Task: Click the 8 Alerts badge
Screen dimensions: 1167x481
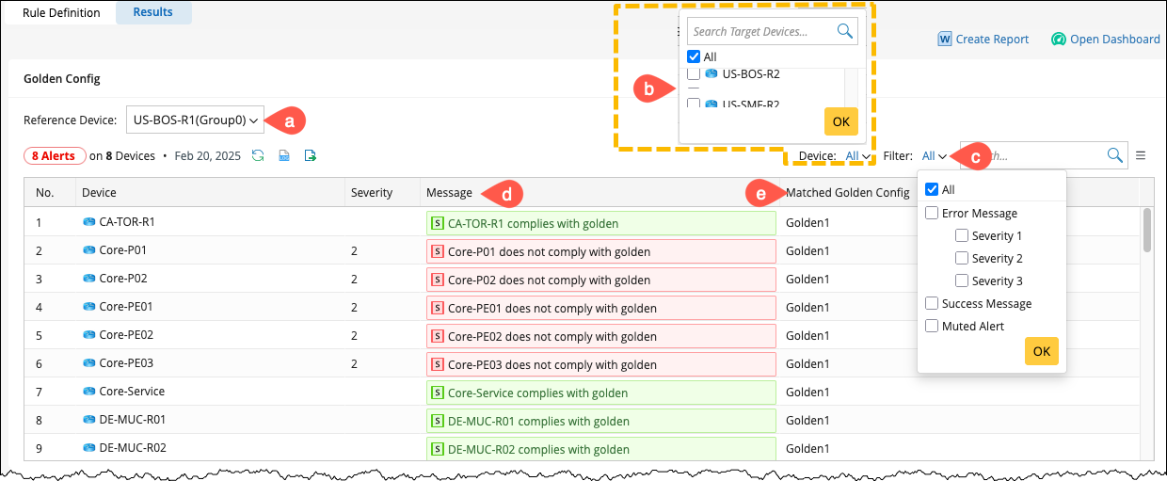Action: pyautogui.click(x=54, y=155)
